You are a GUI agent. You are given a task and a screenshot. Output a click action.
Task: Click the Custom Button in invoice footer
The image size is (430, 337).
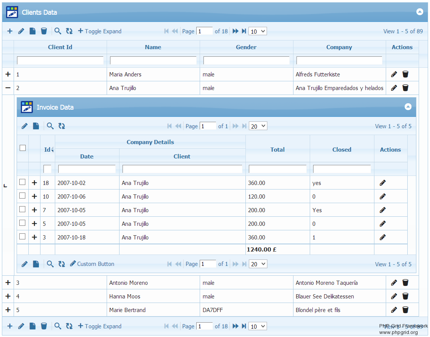point(92,264)
